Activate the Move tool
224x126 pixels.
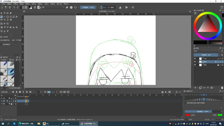point(4,24)
